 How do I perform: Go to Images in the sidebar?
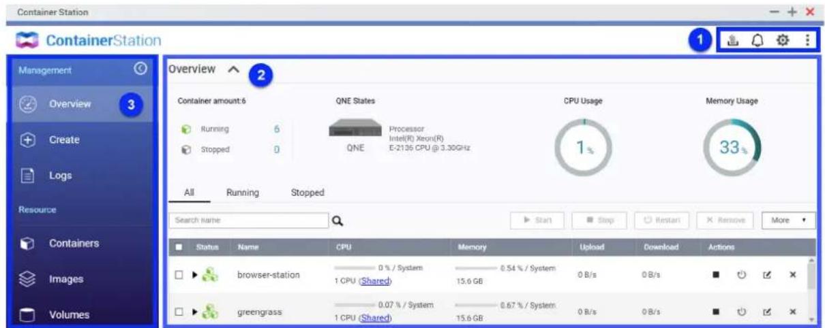82,279
